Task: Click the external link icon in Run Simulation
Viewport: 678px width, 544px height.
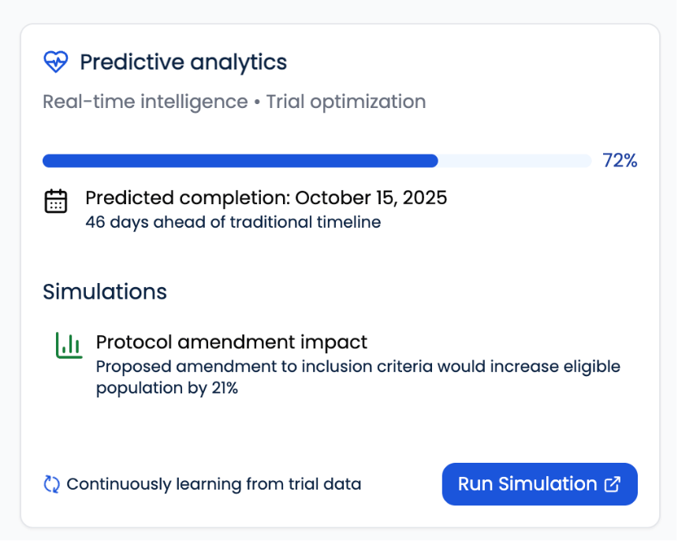Action: (612, 484)
